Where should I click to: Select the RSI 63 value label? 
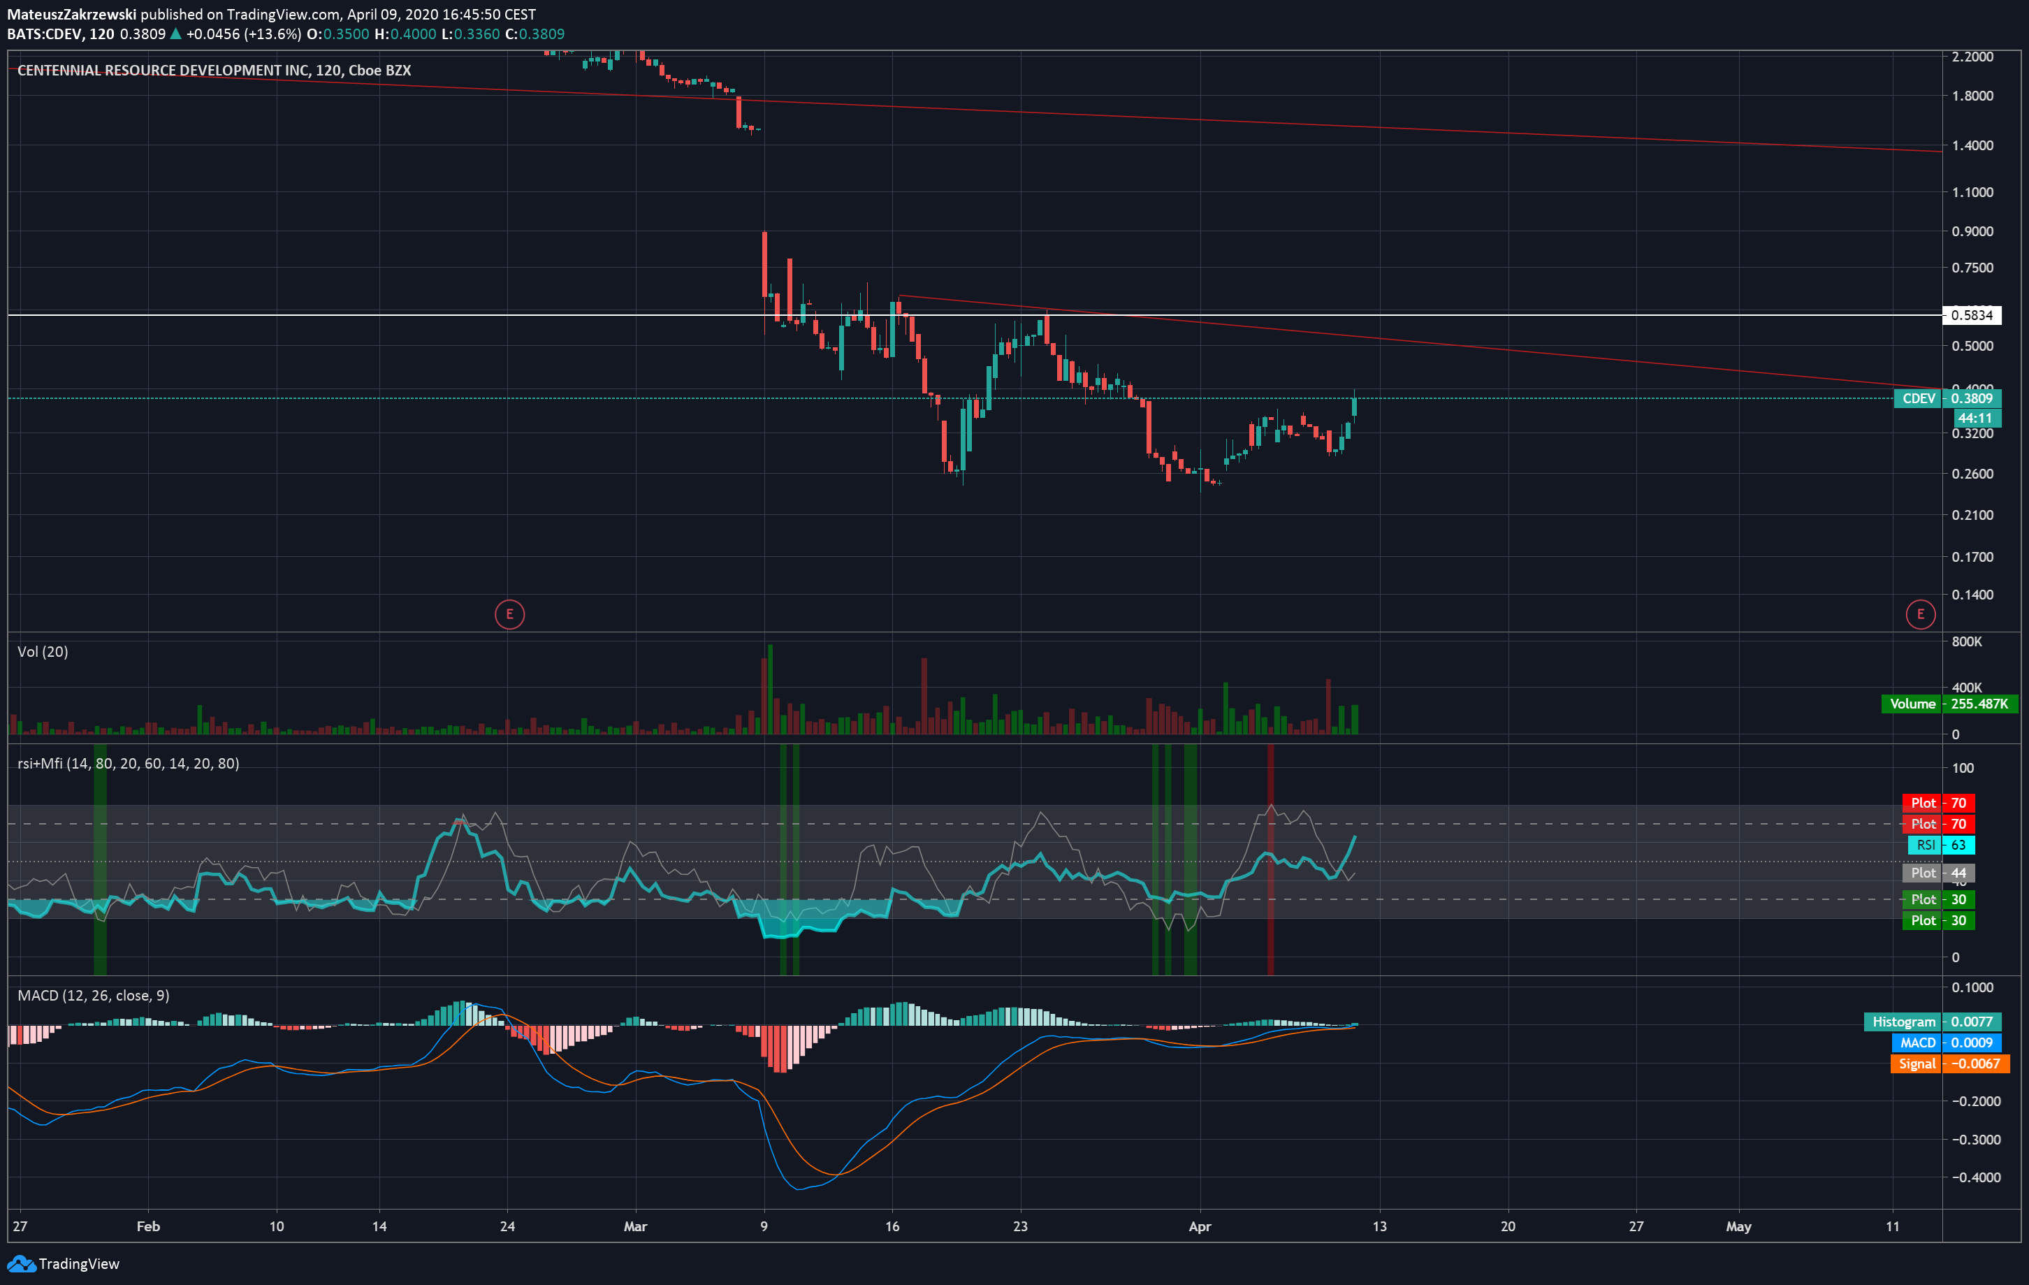[1940, 845]
